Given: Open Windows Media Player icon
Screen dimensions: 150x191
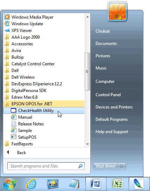Looking at the screenshot, I should pos(7,17).
